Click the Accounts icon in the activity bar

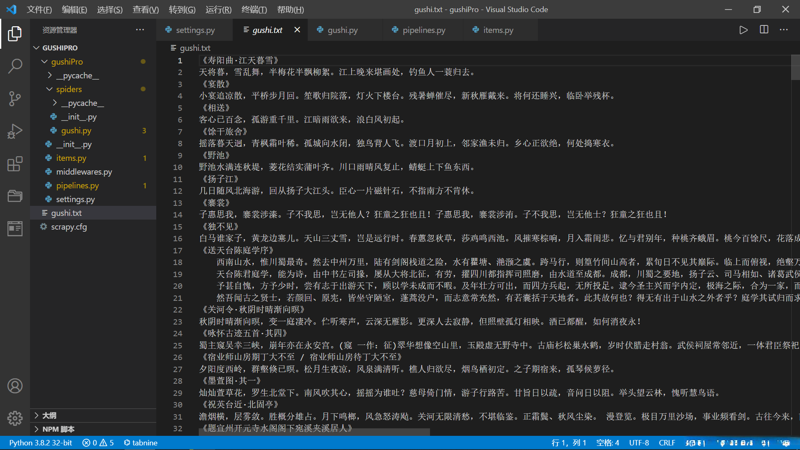coord(15,386)
